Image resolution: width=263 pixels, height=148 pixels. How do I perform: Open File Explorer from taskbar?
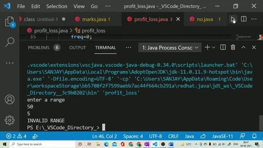pos(98,144)
